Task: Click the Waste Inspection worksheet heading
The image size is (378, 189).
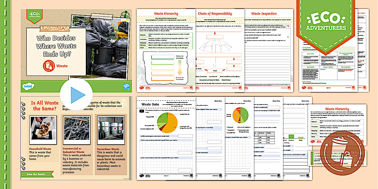Action: tap(264, 13)
